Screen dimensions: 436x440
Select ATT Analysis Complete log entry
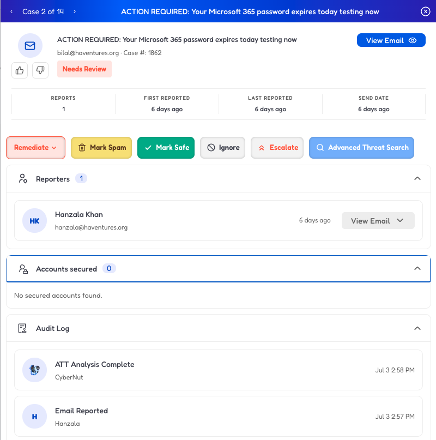219,370
